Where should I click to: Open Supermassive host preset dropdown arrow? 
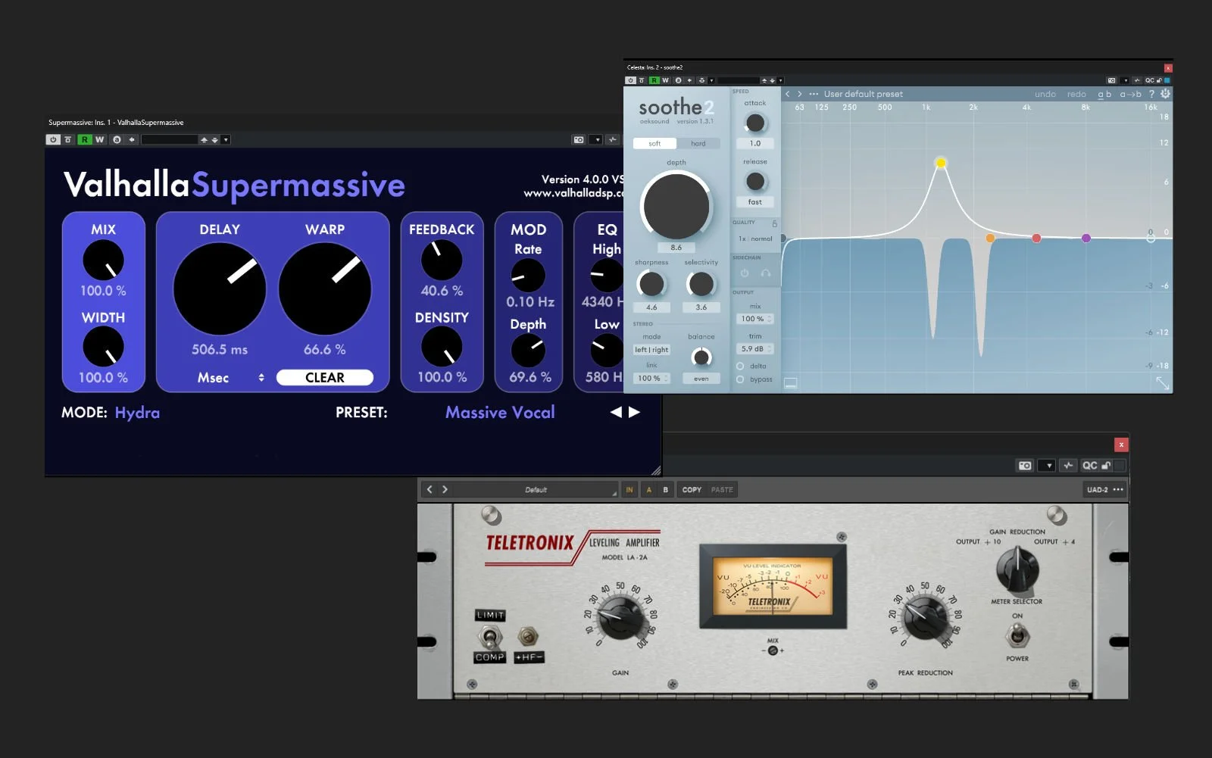point(226,139)
